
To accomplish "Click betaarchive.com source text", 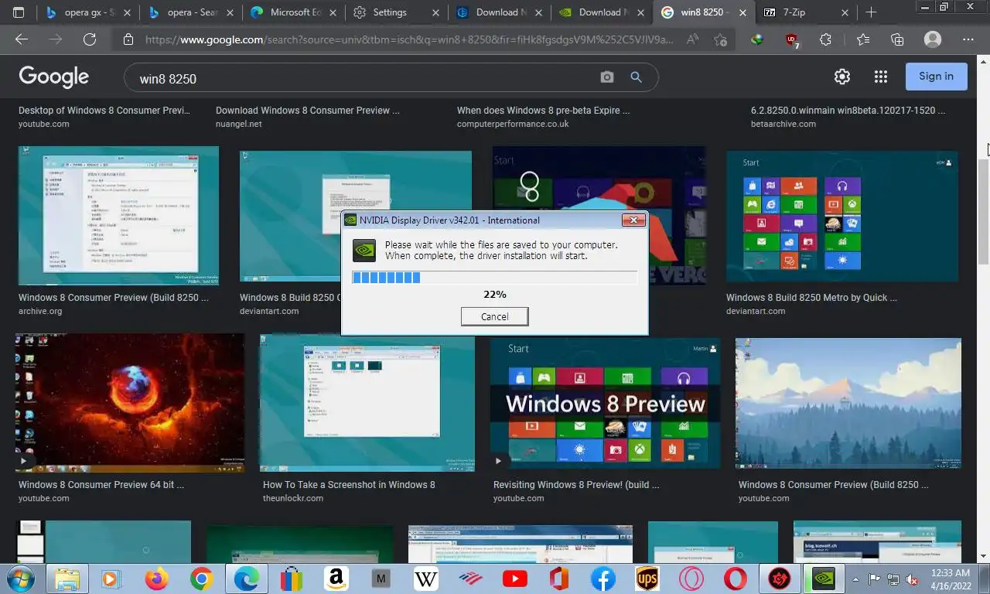I will pyautogui.click(x=783, y=124).
